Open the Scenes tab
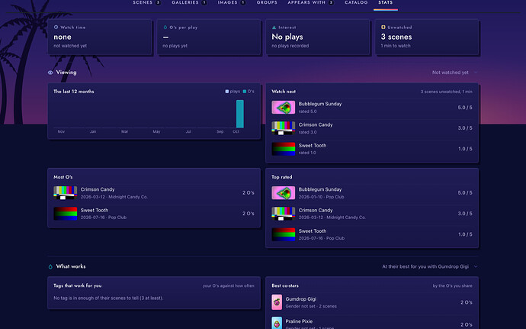 (146, 3)
